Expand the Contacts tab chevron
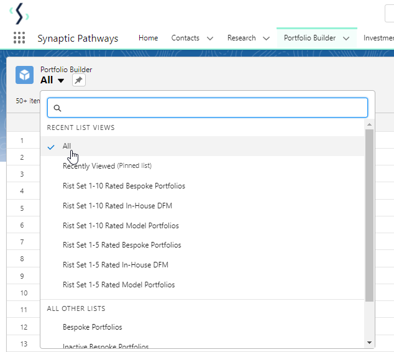Image resolution: width=394 pixels, height=352 pixels. pos(210,39)
